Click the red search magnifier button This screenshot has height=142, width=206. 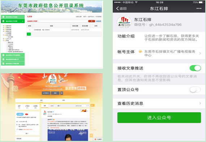click(x=91, y=21)
